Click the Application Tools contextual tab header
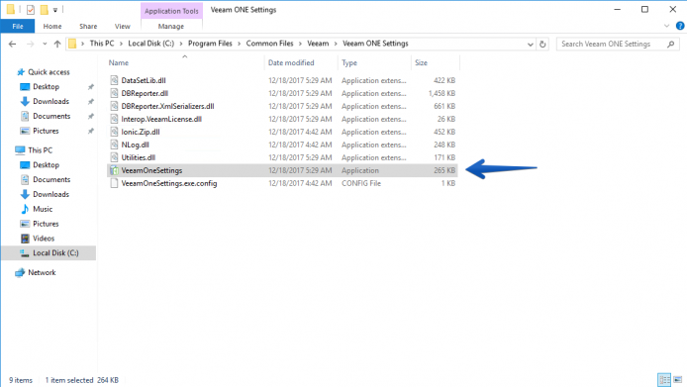The width and height of the screenshot is (687, 387). (x=171, y=11)
